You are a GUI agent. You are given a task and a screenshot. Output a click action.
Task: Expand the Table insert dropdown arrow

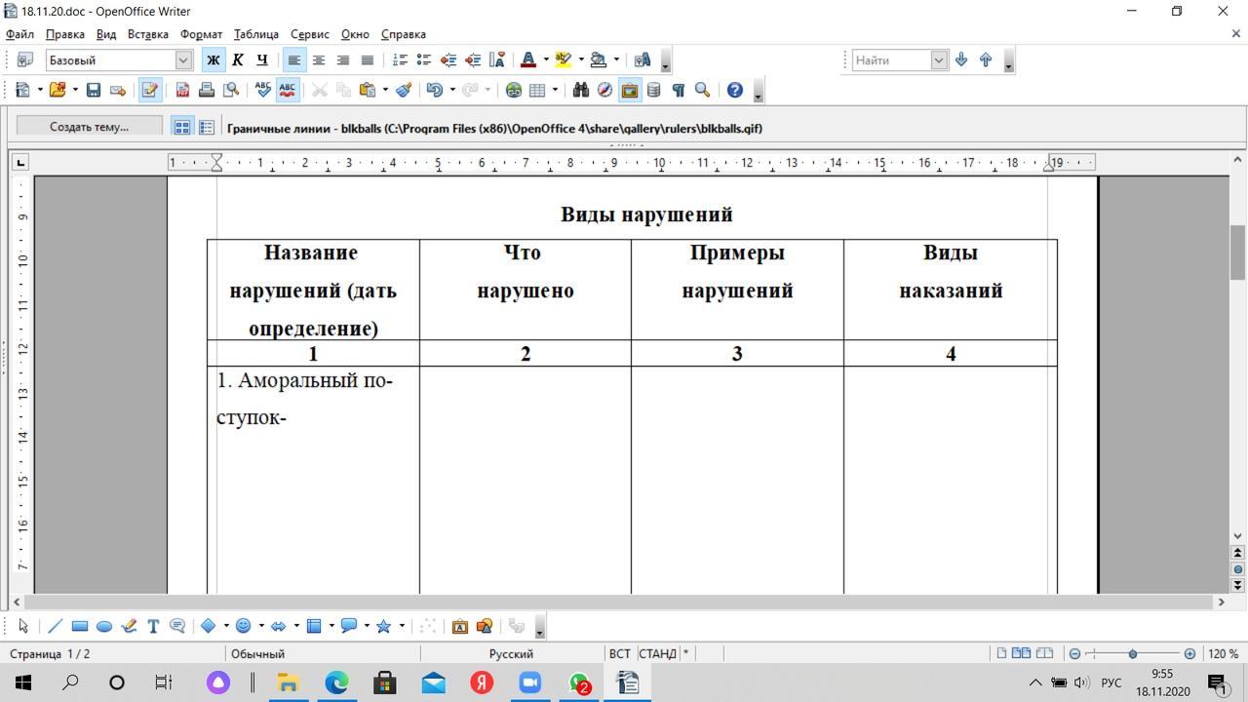point(555,90)
